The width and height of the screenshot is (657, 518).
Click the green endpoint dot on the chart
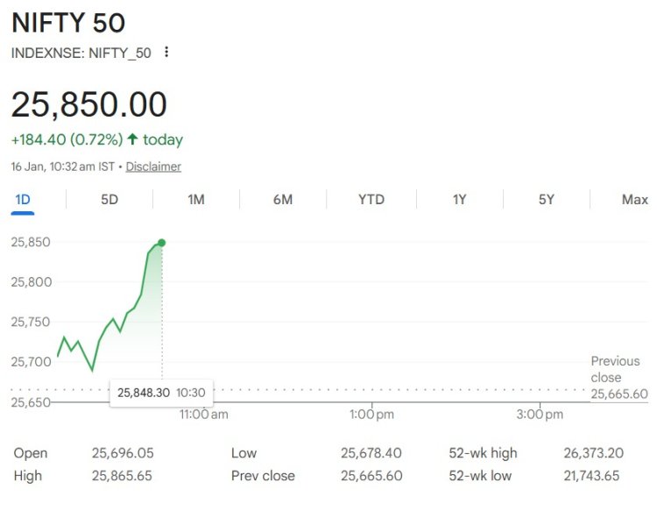(x=162, y=243)
